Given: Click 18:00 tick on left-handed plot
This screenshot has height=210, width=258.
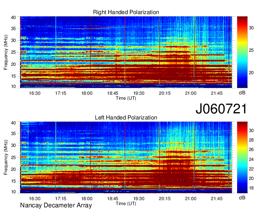Looking at the screenshot, I should [x=87, y=199].
